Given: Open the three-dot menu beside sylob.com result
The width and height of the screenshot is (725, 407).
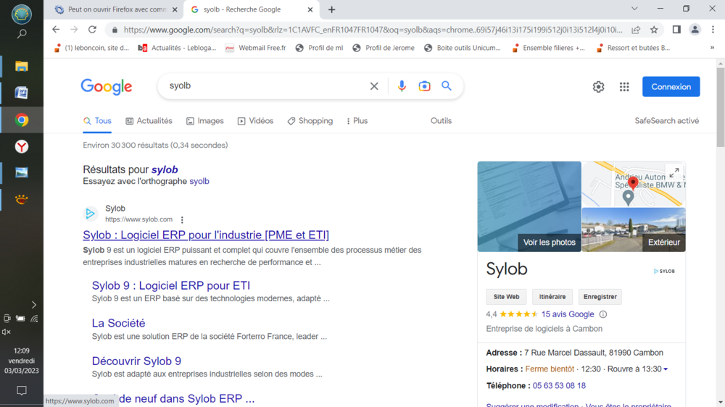Looking at the screenshot, I should [182, 220].
